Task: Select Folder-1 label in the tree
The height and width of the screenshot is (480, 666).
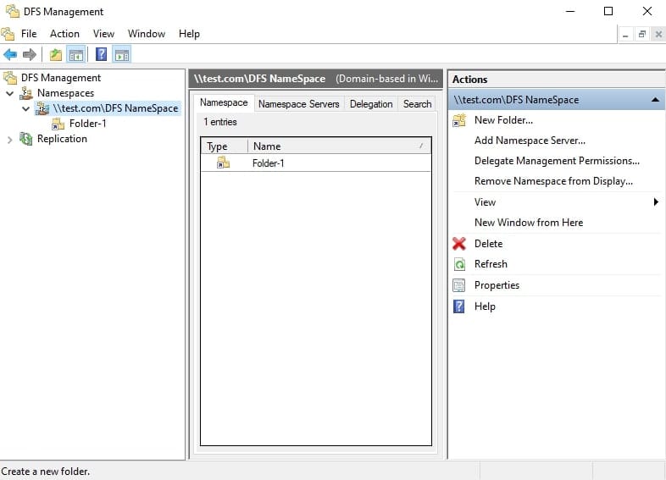Action: pyautogui.click(x=87, y=124)
